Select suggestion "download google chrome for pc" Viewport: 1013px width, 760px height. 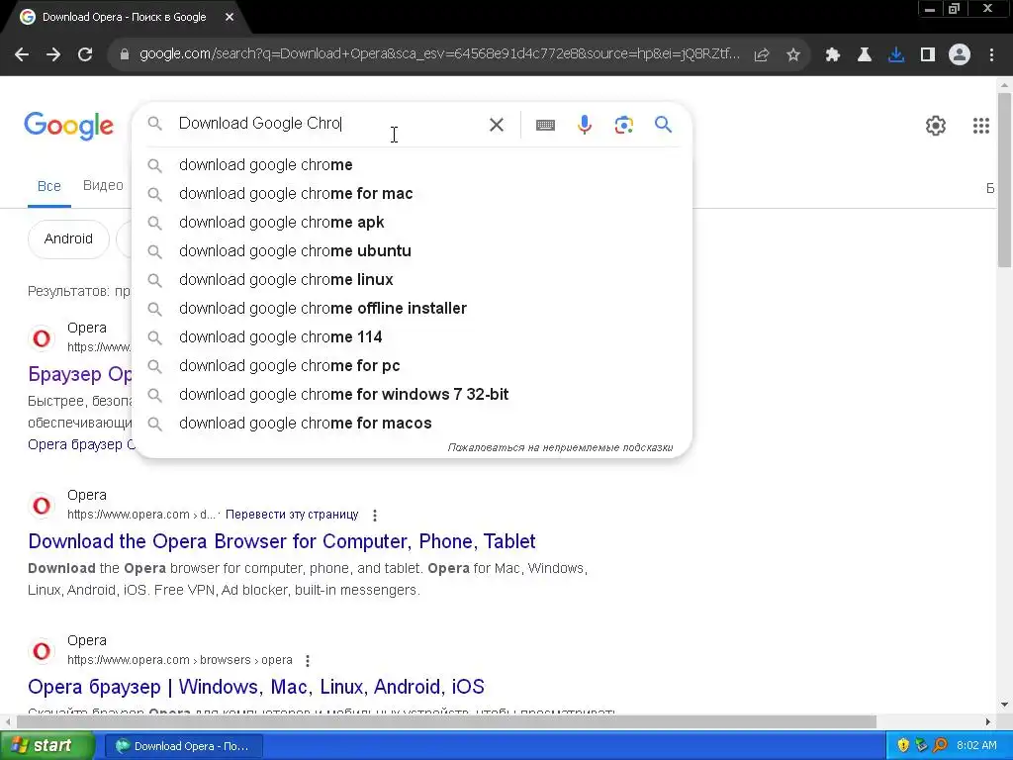click(413, 366)
